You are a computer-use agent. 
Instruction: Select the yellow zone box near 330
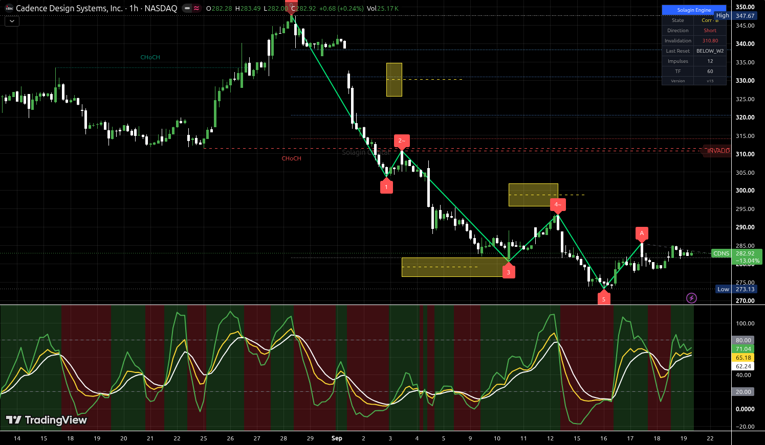point(394,80)
